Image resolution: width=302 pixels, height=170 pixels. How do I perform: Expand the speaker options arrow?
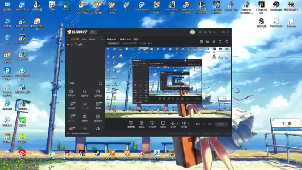pos(188,124)
